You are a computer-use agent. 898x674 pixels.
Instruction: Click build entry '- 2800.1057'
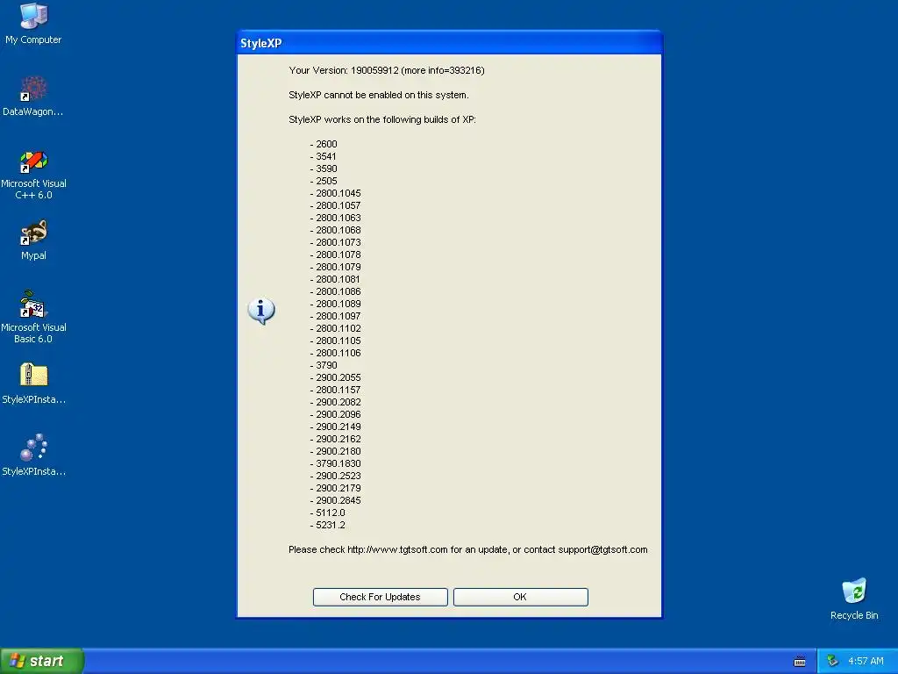click(336, 205)
